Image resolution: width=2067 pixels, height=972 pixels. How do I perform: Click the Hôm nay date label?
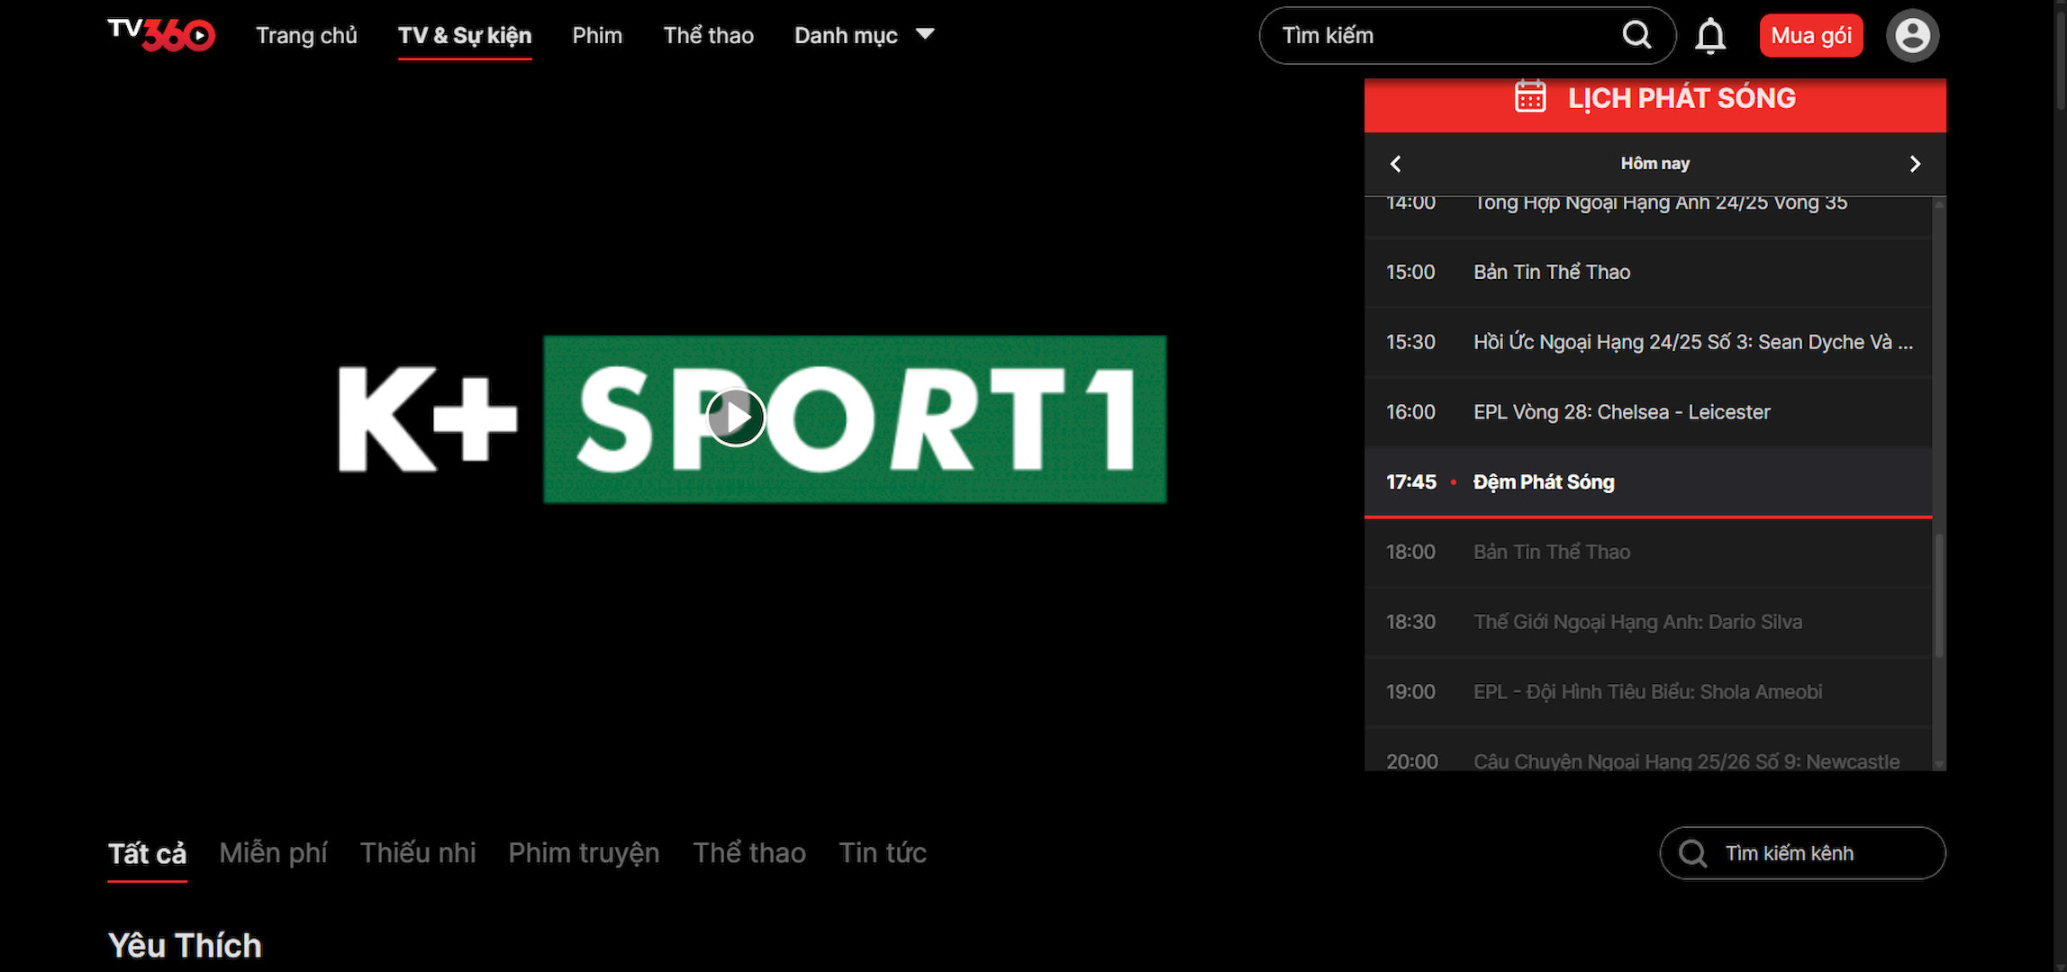(x=1655, y=164)
